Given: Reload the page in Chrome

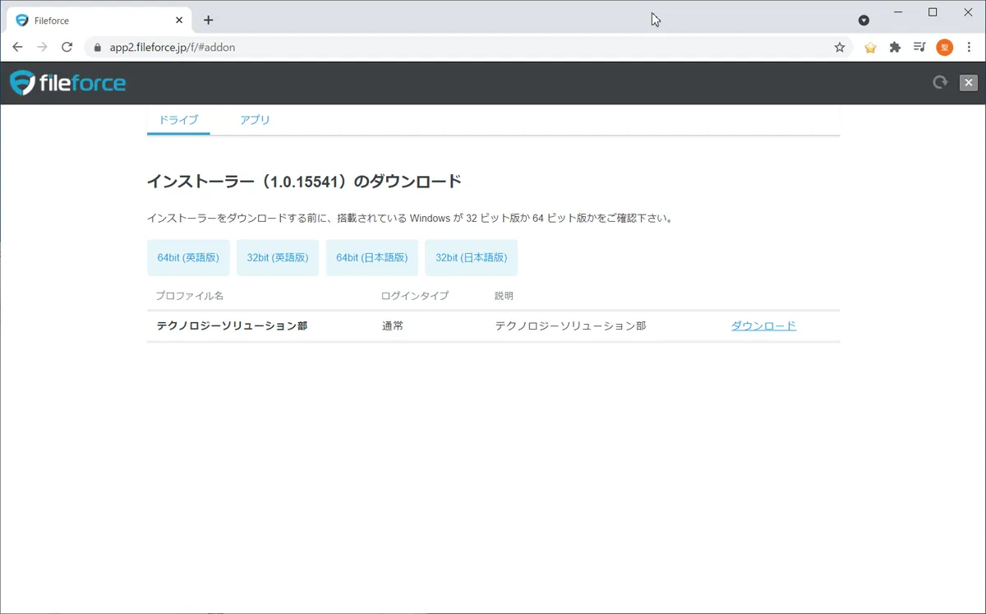Looking at the screenshot, I should click(67, 48).
